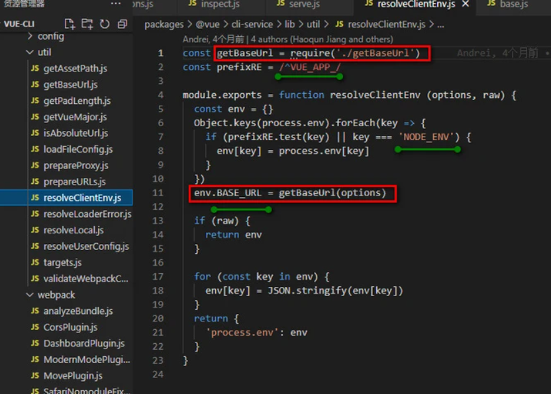Open analyzeBundle.js file
This screenshot has width=551, height=394.
[x=78, y=311]
